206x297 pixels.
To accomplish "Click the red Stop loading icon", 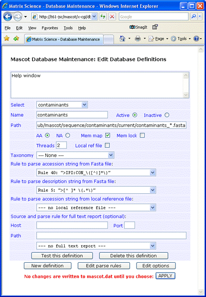I will pyautogui.click(x=112, y=17).
